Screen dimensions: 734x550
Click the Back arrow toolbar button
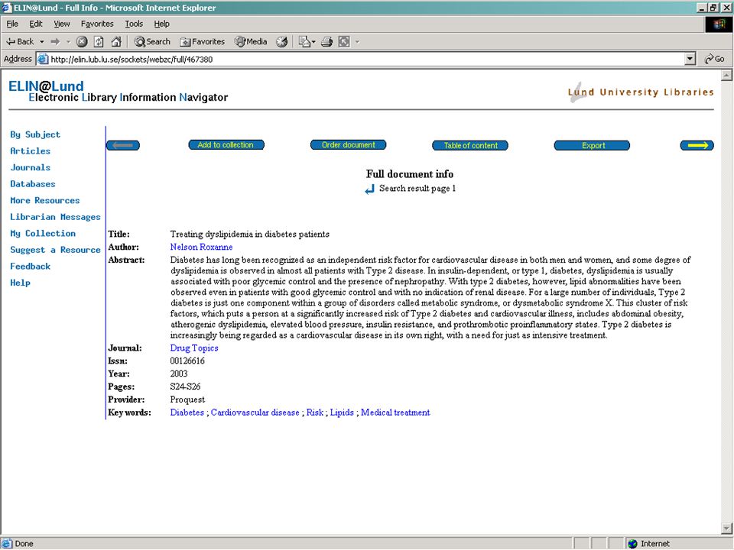(20, 41)
